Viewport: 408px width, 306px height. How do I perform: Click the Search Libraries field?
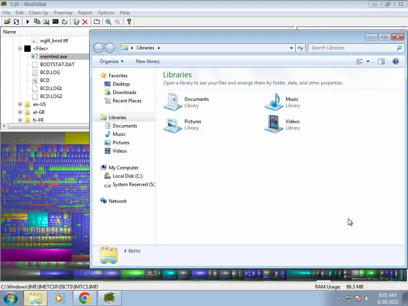[x=356, y=48]
